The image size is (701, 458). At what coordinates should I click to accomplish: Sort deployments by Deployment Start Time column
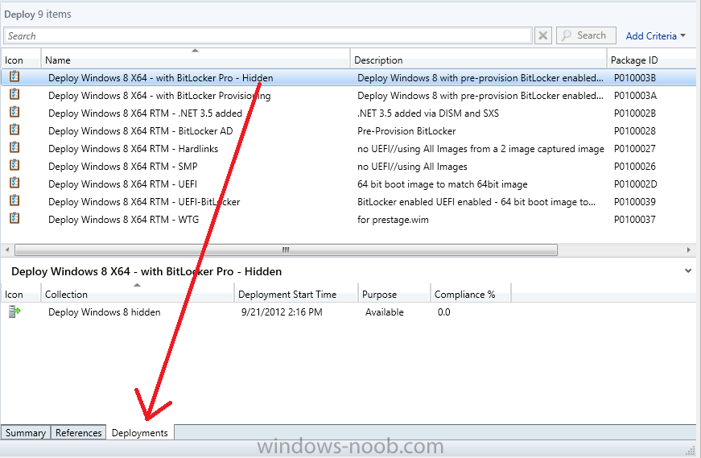tap(296, 295)
